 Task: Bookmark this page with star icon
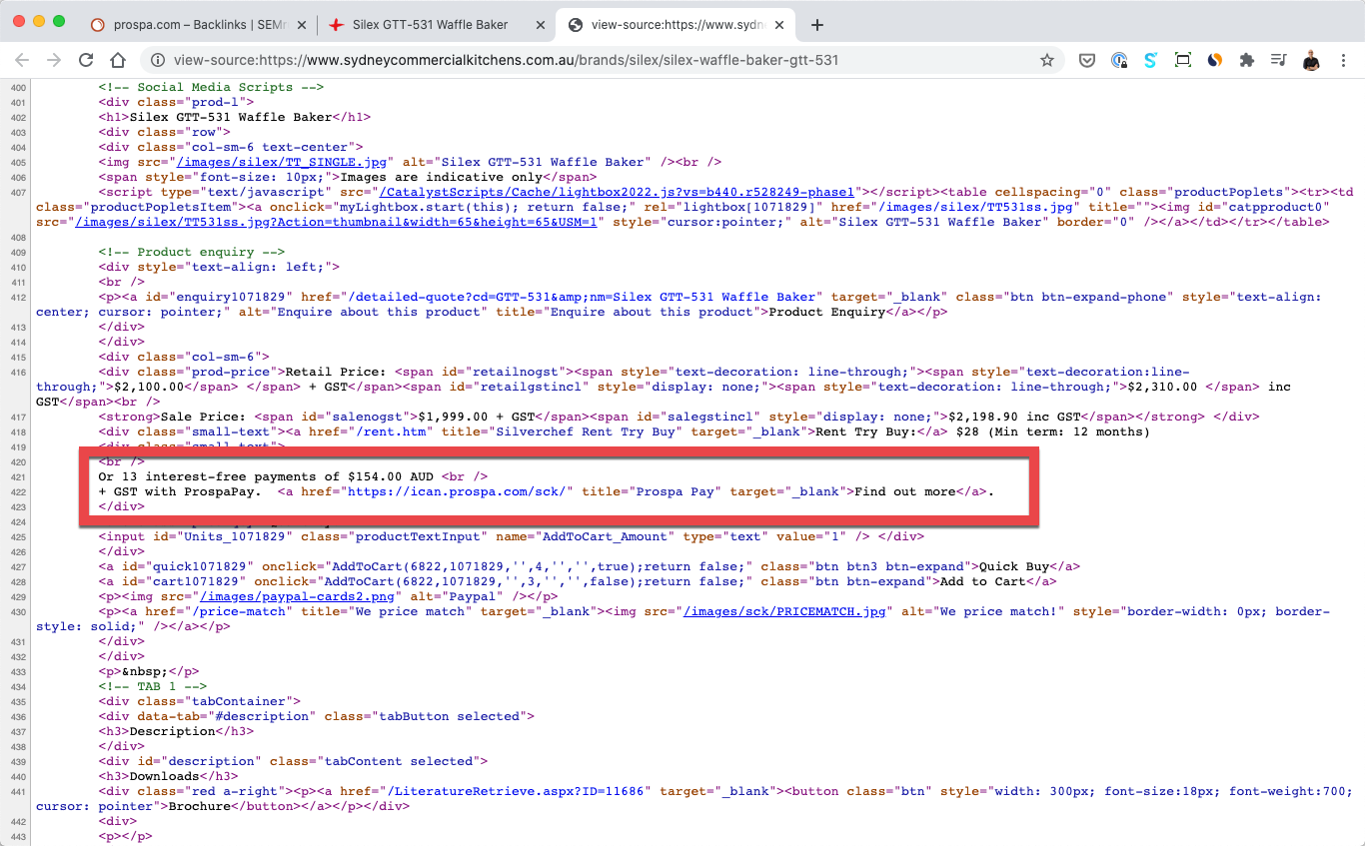coord(1046,60)
